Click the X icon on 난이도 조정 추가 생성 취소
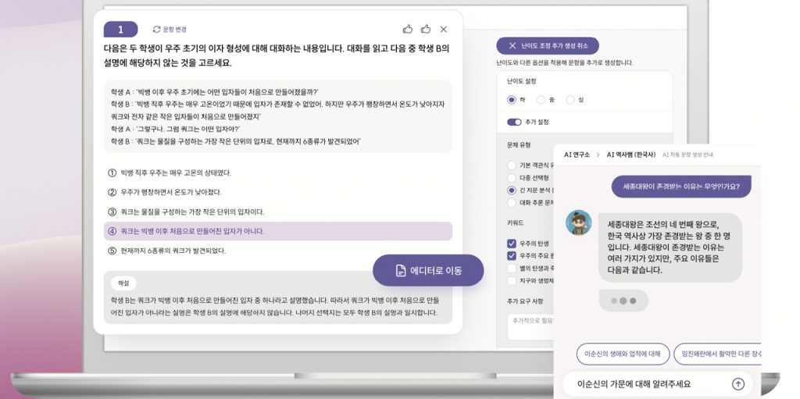 pyautogui.click(x=512, y=46)
